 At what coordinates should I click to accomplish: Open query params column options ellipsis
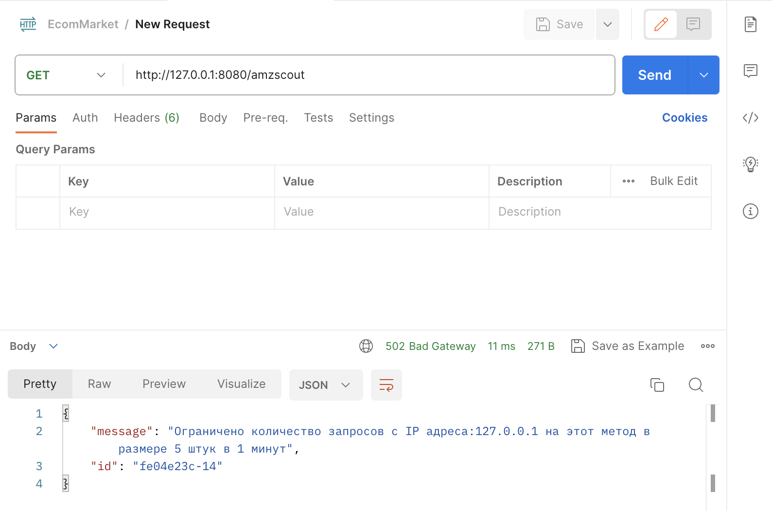(629, 181)
